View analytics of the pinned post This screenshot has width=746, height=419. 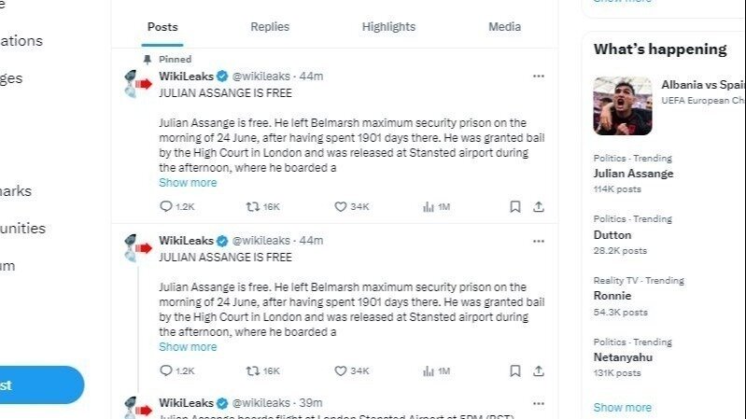428,207
